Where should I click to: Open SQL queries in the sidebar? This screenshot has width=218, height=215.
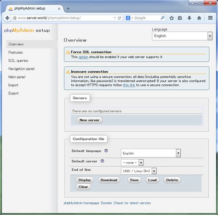[x=18, y=61]
